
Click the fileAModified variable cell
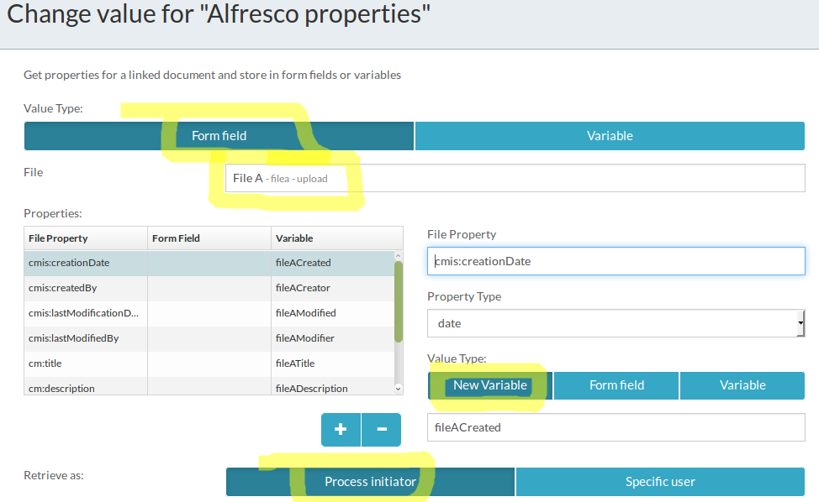tap(333, 313)
